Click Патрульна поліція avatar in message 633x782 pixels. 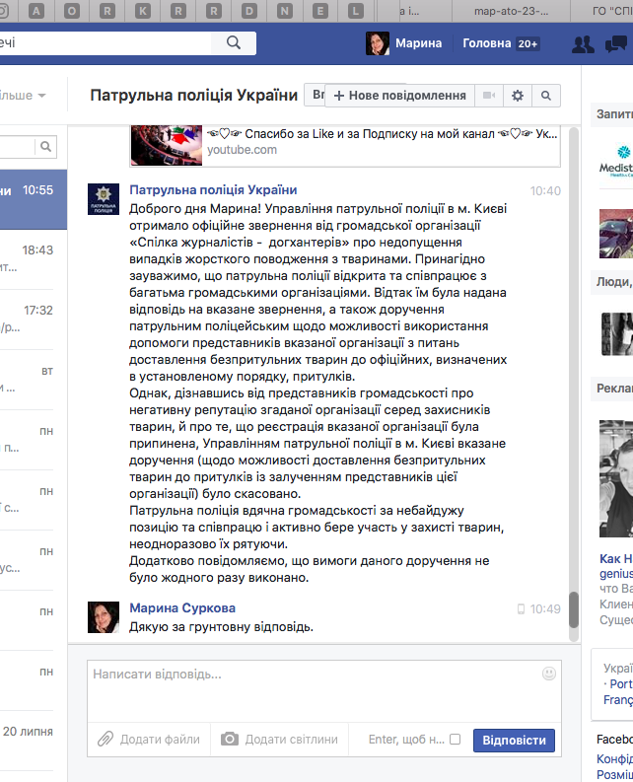[104, 199]
